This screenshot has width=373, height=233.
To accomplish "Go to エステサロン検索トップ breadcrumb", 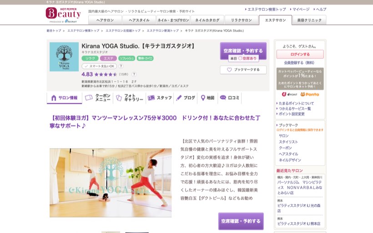I will coord(83,30).
